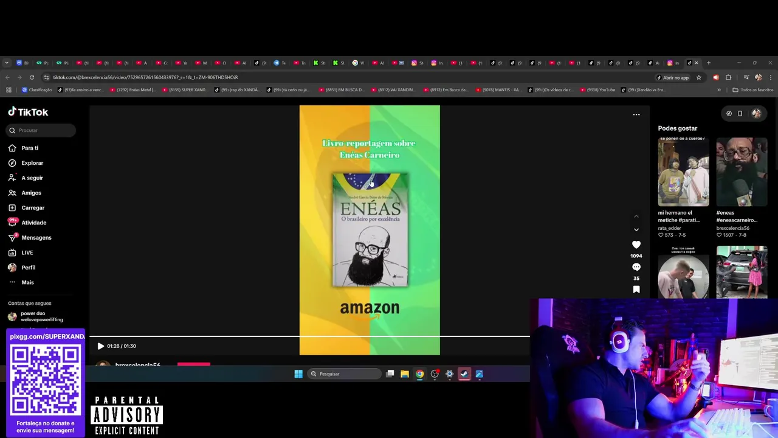Click the Para ti home icon
The height and width of the screenshot is (438, 778).
click(x=12, y=148)
